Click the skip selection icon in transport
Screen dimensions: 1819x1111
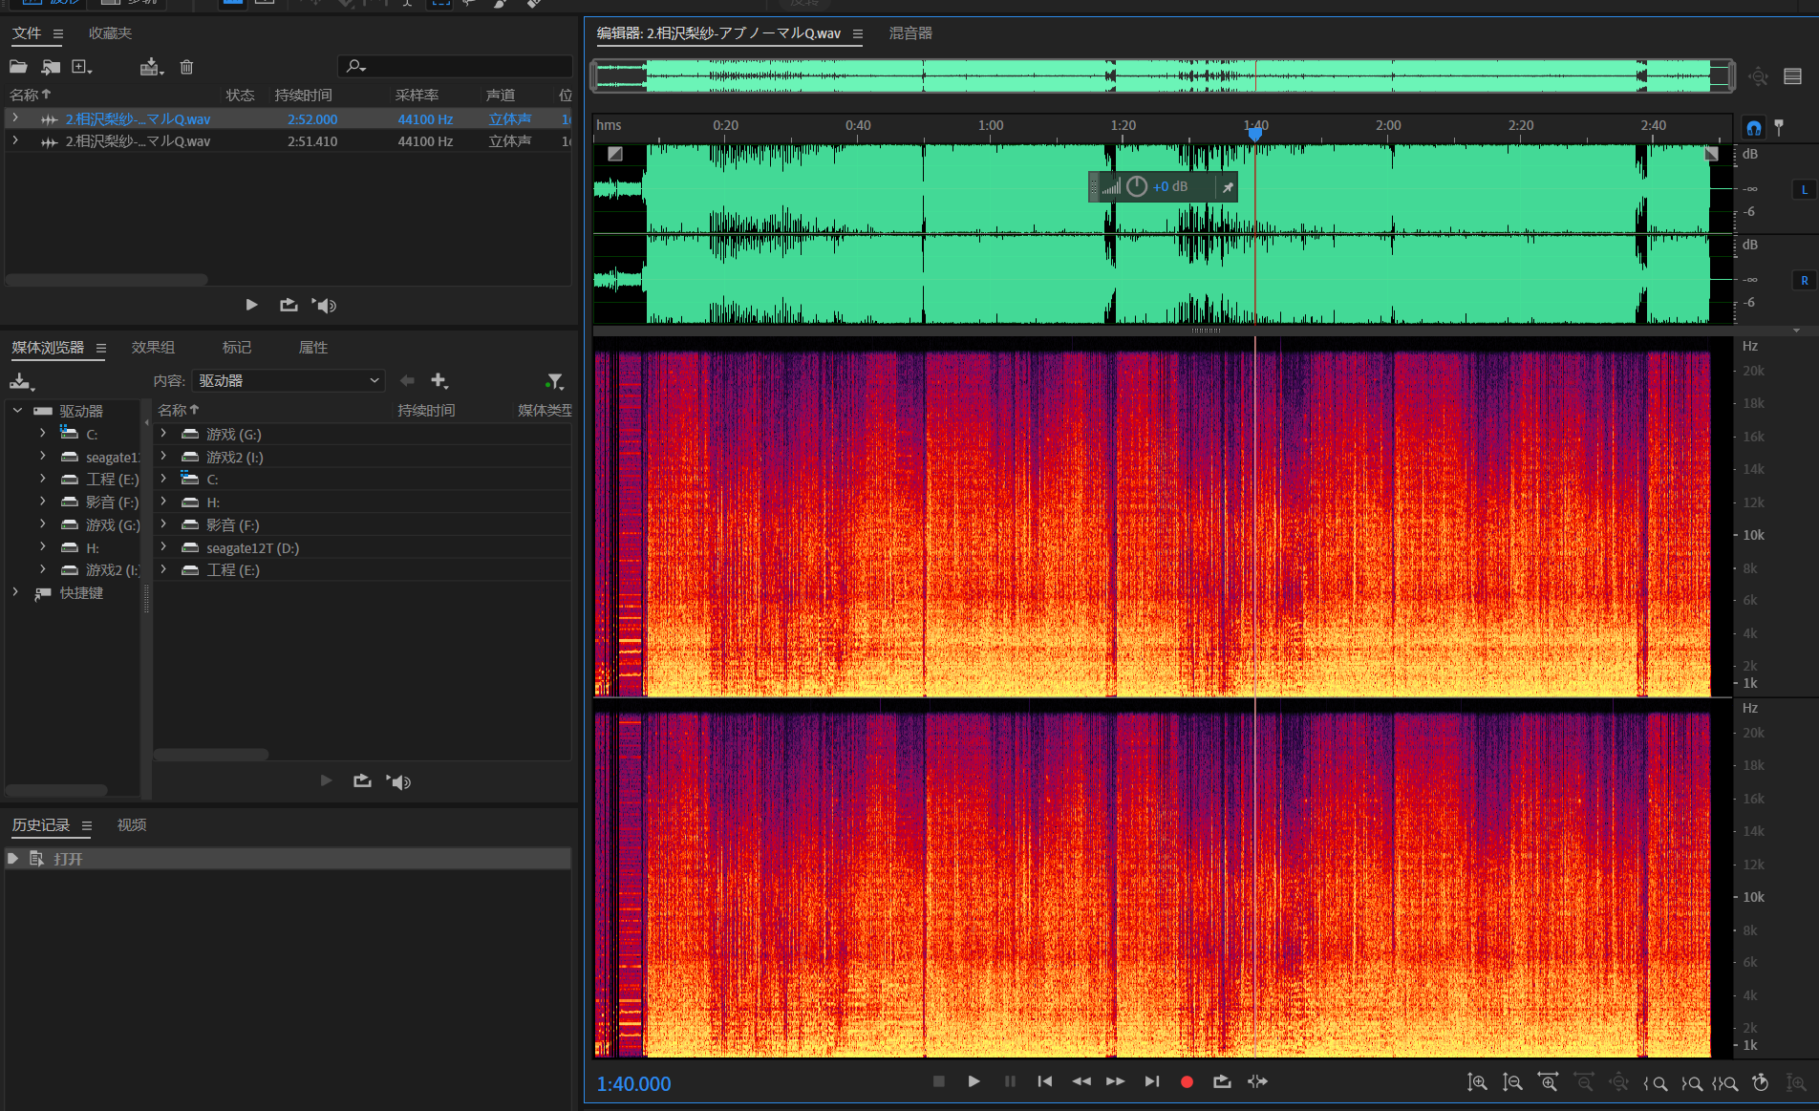tap(1258, 1081)
